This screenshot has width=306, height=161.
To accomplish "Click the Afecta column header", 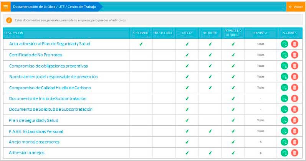I will pyautogui.click(x=187, y=33).
